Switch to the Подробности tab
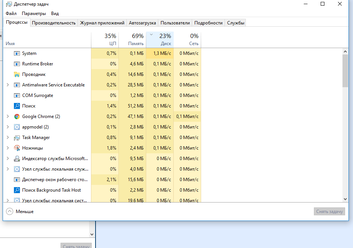This screenshot has width=353, height=248. tap(208, 23)
